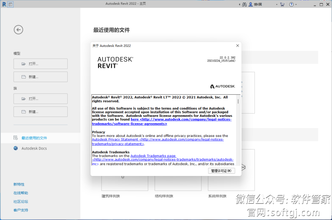Click the binoculars search icon
332x220 pixels.
[x=244, y=4]
